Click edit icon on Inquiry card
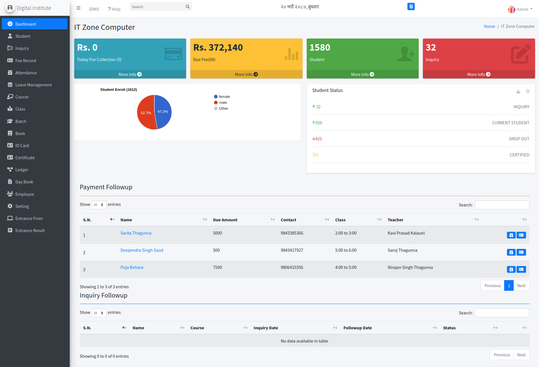The image size is (539, 367). tap(521, 54)
